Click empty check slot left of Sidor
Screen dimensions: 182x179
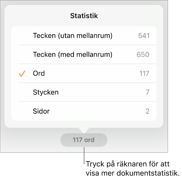pyautogui.click(x=22, y=111)
